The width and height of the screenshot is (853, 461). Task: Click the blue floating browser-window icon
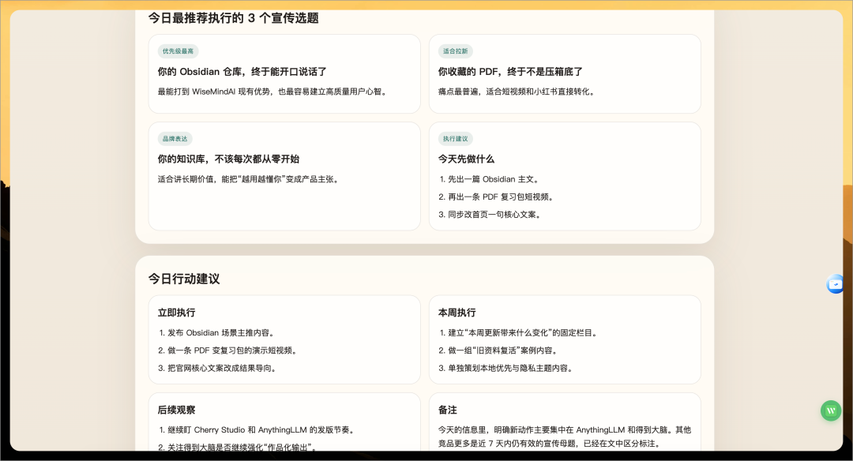[835, 283]
